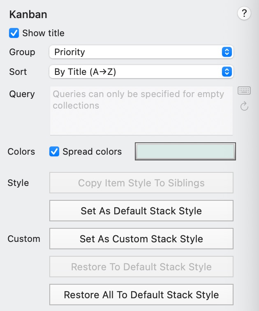Viewport: 259px width, 311px height.
Task: Click Restore To Default Stack Style
Action: [141, 267]
